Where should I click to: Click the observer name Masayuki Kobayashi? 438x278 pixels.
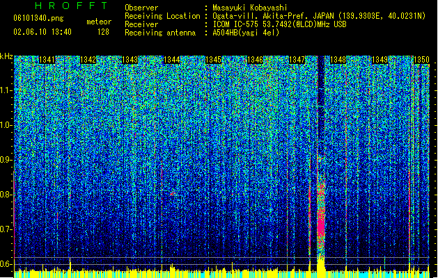point(250,8)
